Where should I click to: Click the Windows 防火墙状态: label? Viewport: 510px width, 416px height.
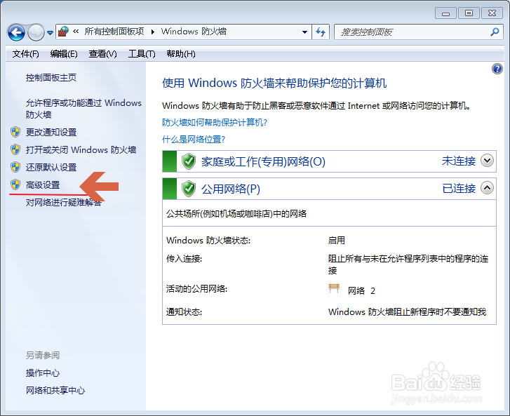click(208, 241)
